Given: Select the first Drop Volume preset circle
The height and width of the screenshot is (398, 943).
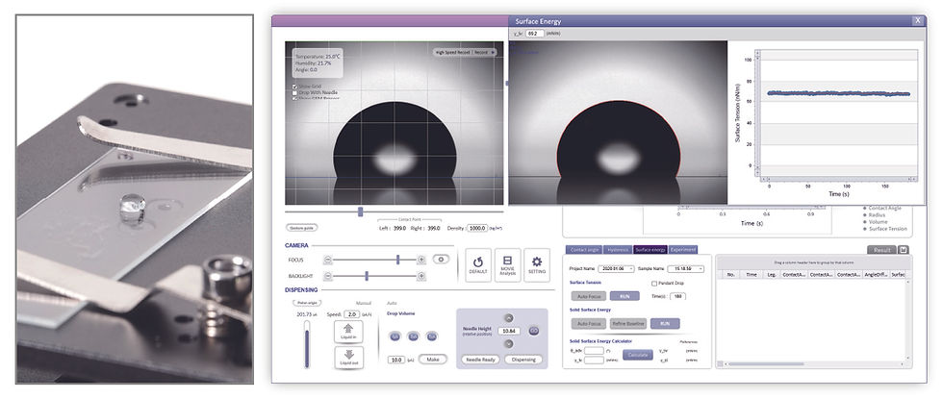Looking at the screenshot, I should (395, 336).
